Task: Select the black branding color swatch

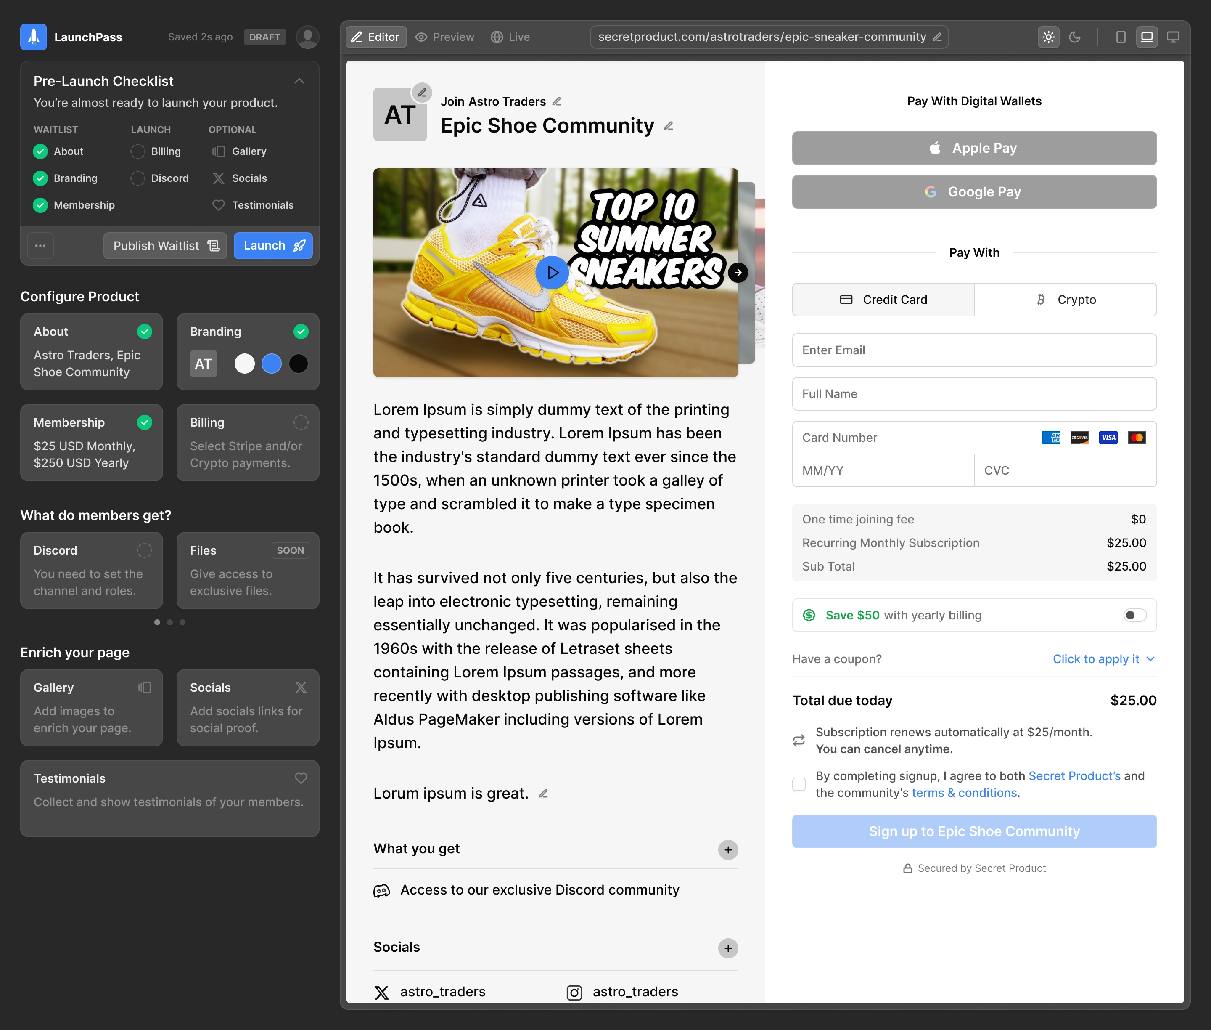Action: pyautogui.click(x=298, y=364)
